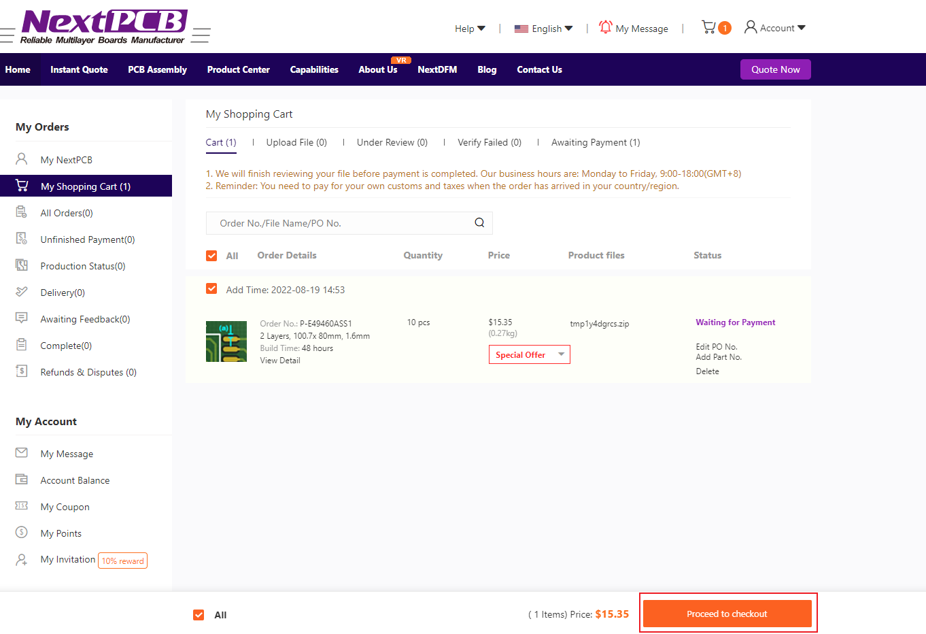Expand the Account dropdown menu
Viewport: 926px width, 634px height.
775,28
